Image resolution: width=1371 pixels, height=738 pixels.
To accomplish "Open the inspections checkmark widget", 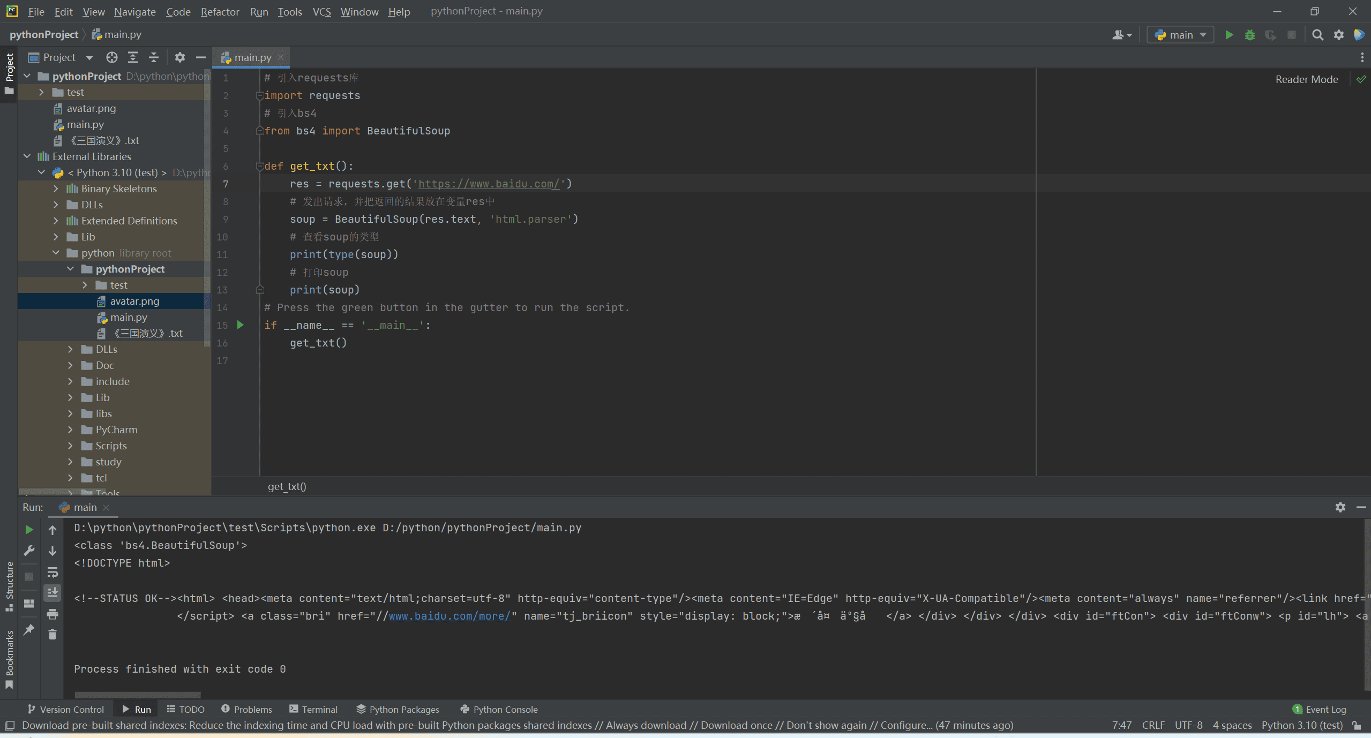I will (x=1361, y=79).
